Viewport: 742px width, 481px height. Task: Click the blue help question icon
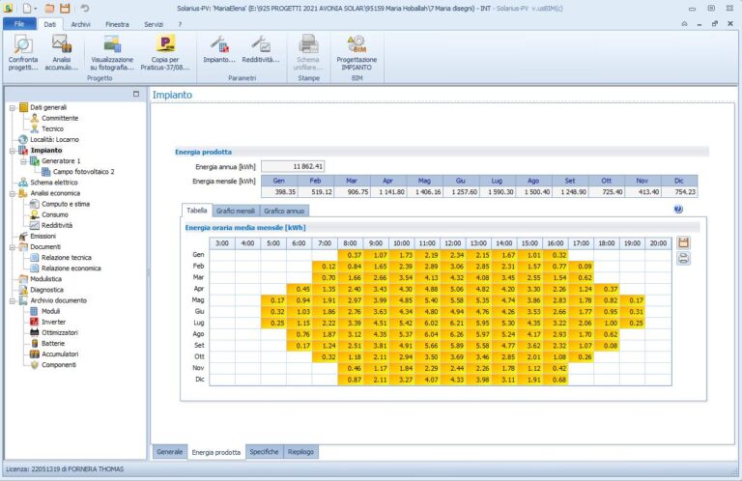(678, 209)
